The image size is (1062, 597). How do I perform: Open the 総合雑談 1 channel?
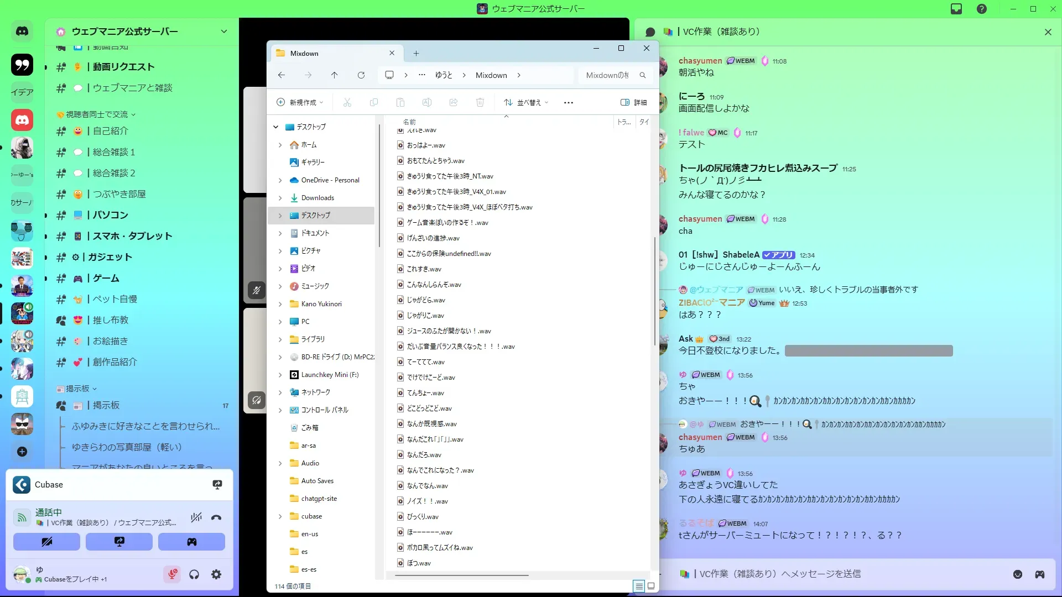tap(113, 152)
